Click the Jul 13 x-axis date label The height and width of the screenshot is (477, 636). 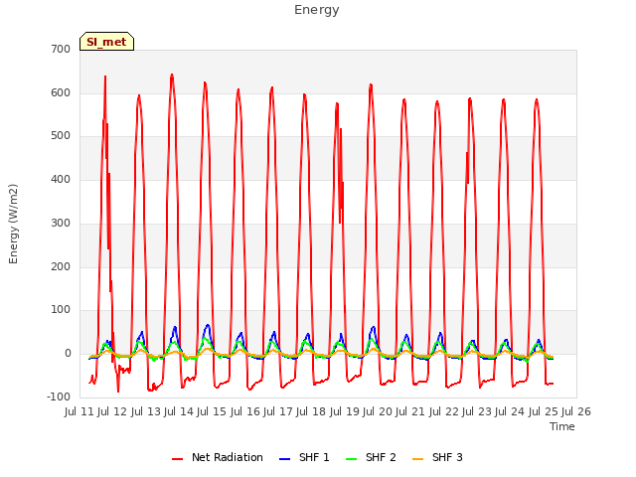(x=146, y=412)
